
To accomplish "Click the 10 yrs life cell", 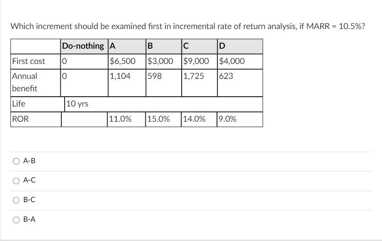I will (x=77, y=104).
